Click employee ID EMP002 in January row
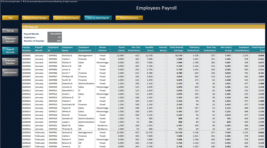 53,59
